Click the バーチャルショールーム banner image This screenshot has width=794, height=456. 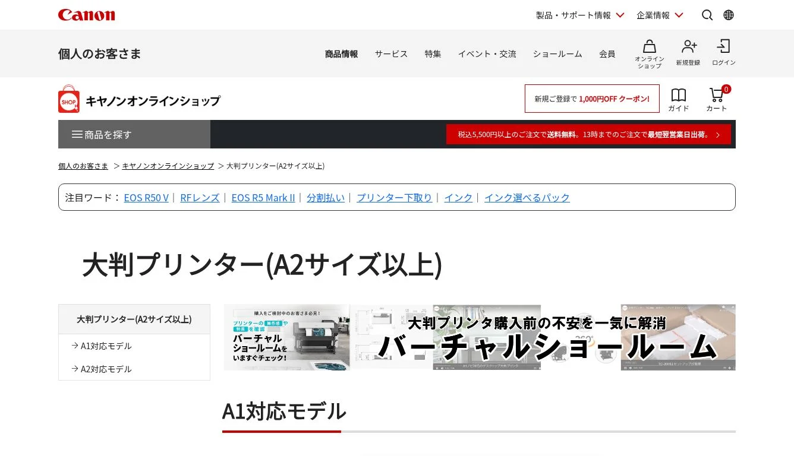coord(480,337)
